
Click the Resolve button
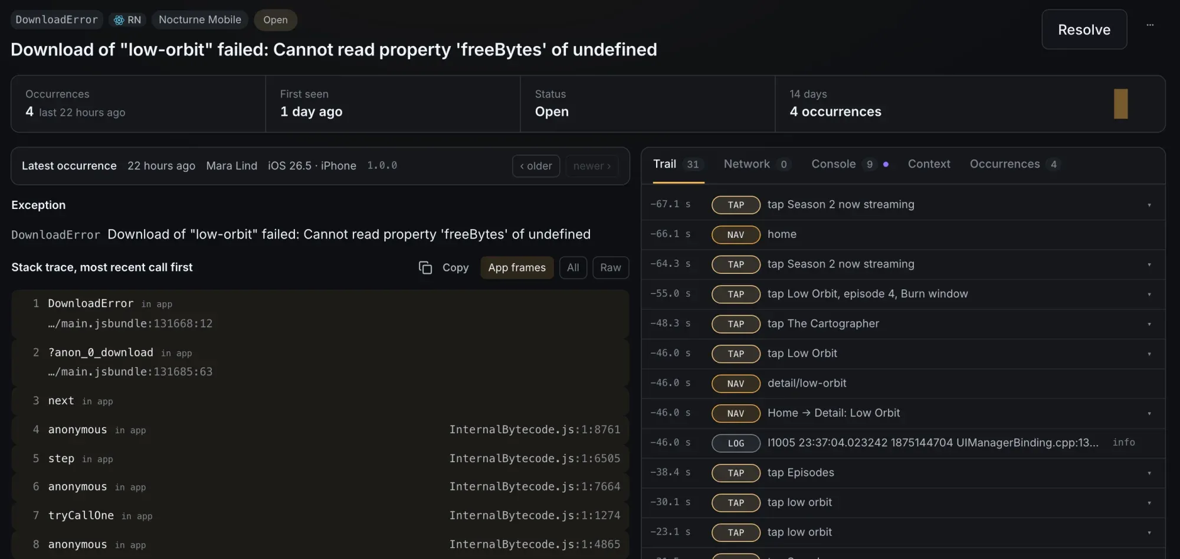point(1084,30)
